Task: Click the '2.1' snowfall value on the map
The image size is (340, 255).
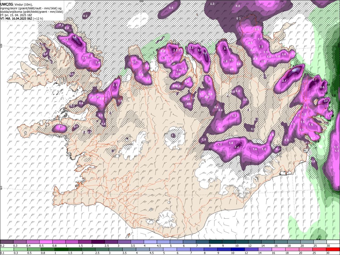Action: click(284, 81)
